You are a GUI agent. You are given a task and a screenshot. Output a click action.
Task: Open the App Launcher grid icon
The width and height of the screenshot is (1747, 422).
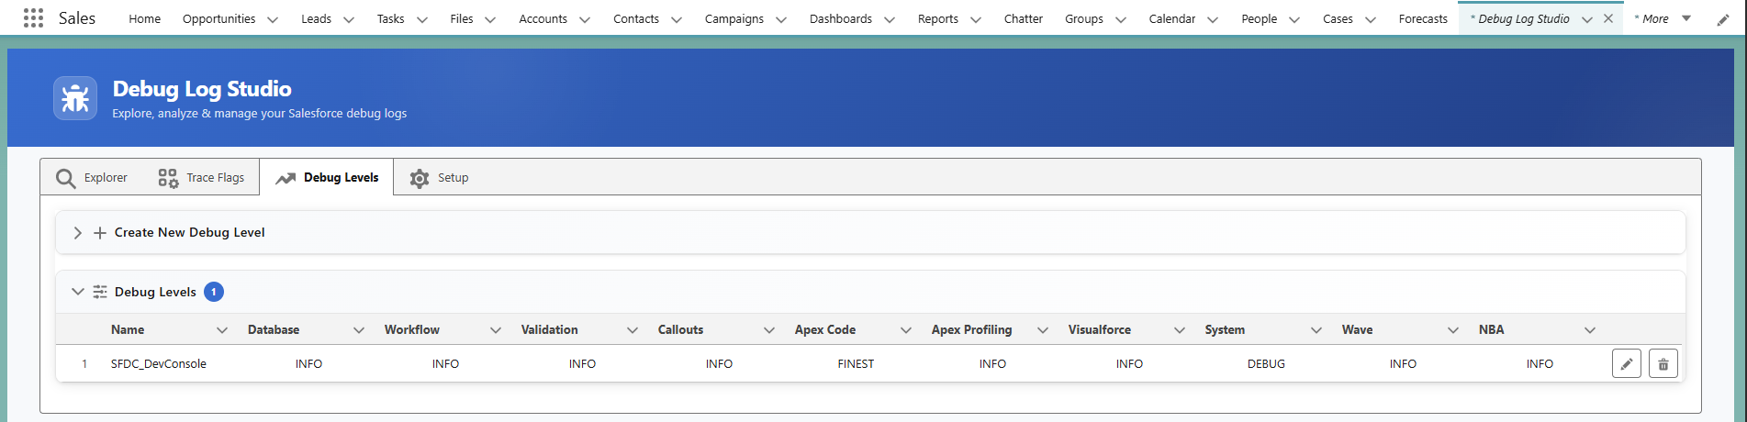[33, 18]
